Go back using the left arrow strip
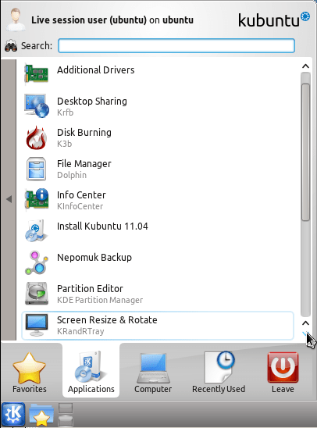 (x=9, y=199)
